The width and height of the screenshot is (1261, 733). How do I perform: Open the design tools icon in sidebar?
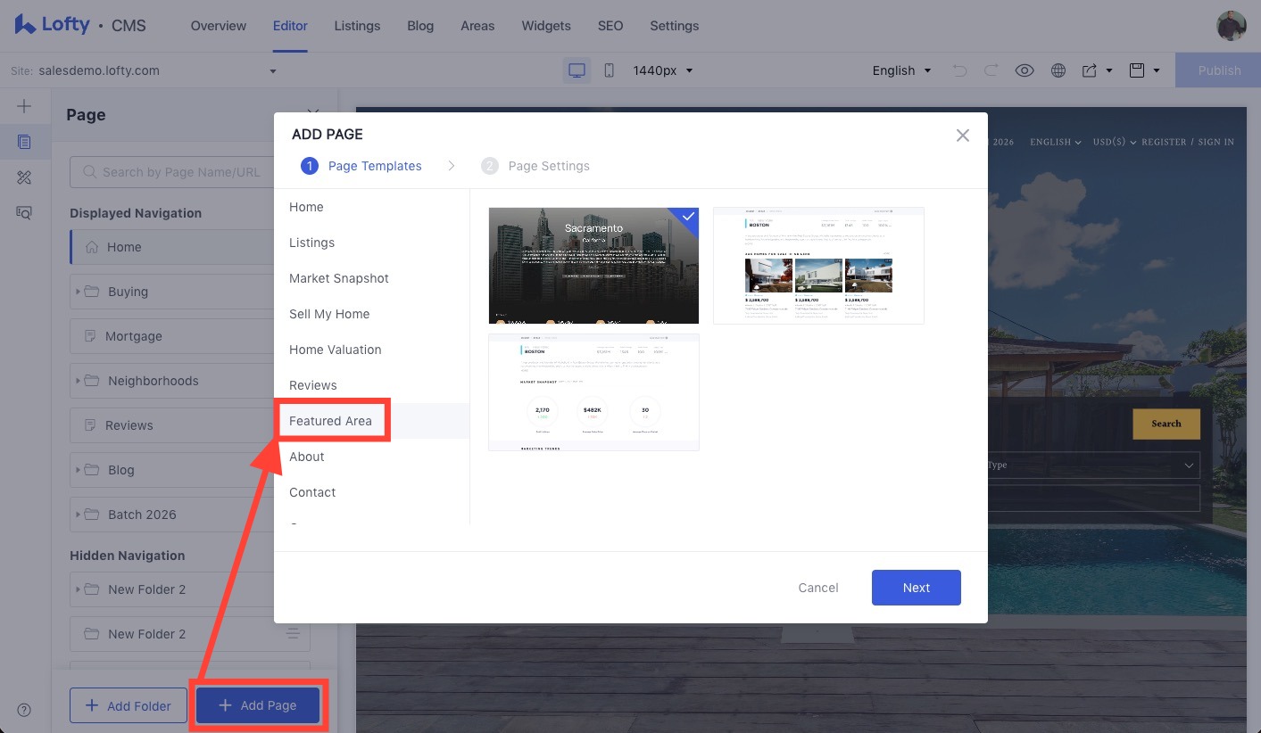coord(24,177)
